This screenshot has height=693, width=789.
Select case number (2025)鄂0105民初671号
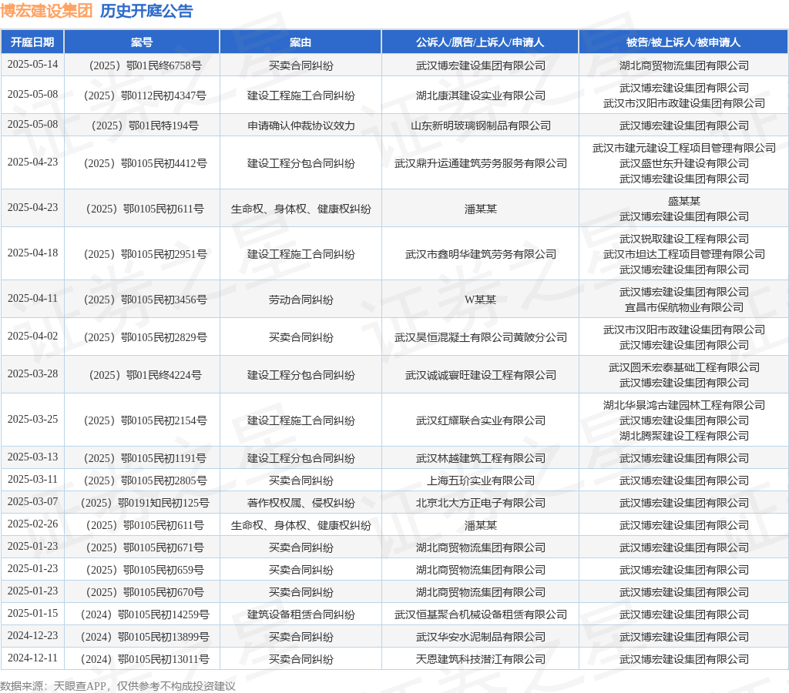pyautogui.click(x=145, y=547)
